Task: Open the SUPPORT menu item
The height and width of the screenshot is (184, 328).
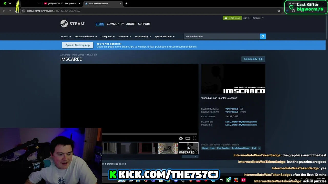Action: (144, 24)
